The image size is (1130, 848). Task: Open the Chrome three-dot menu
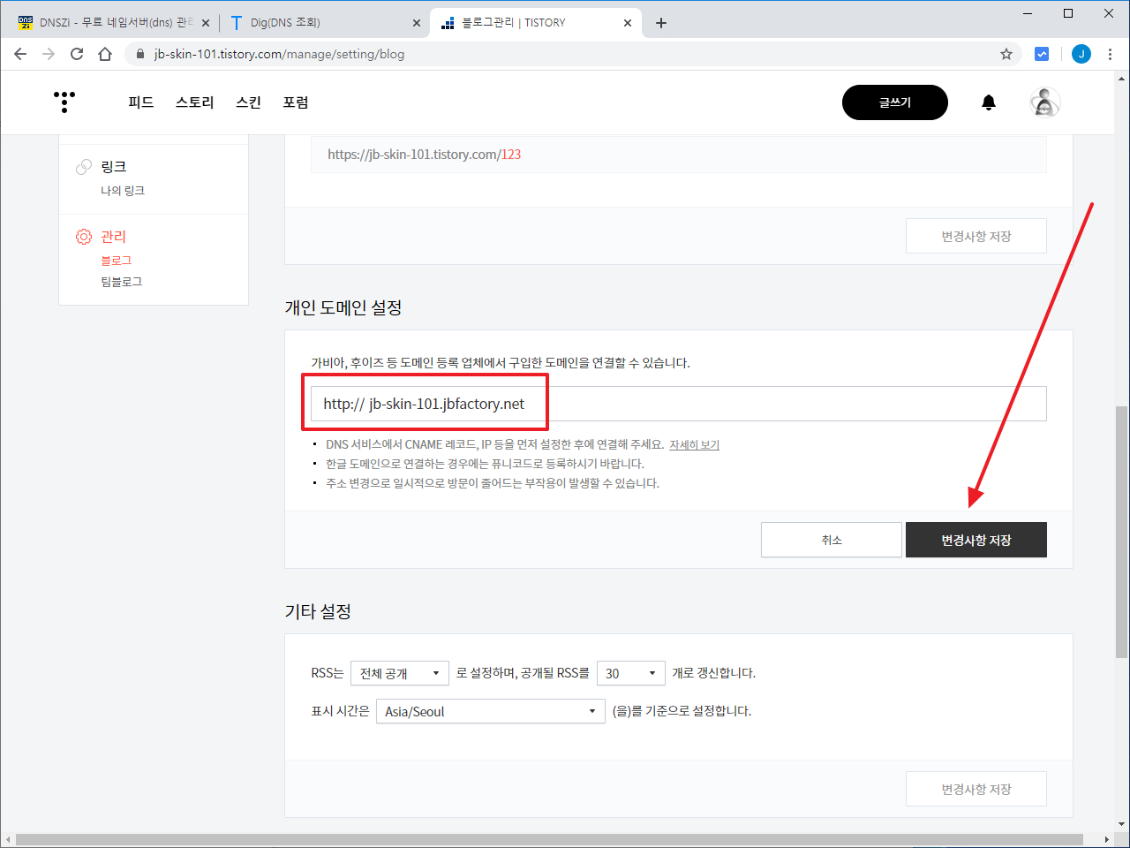click(x=1110, y=54)
